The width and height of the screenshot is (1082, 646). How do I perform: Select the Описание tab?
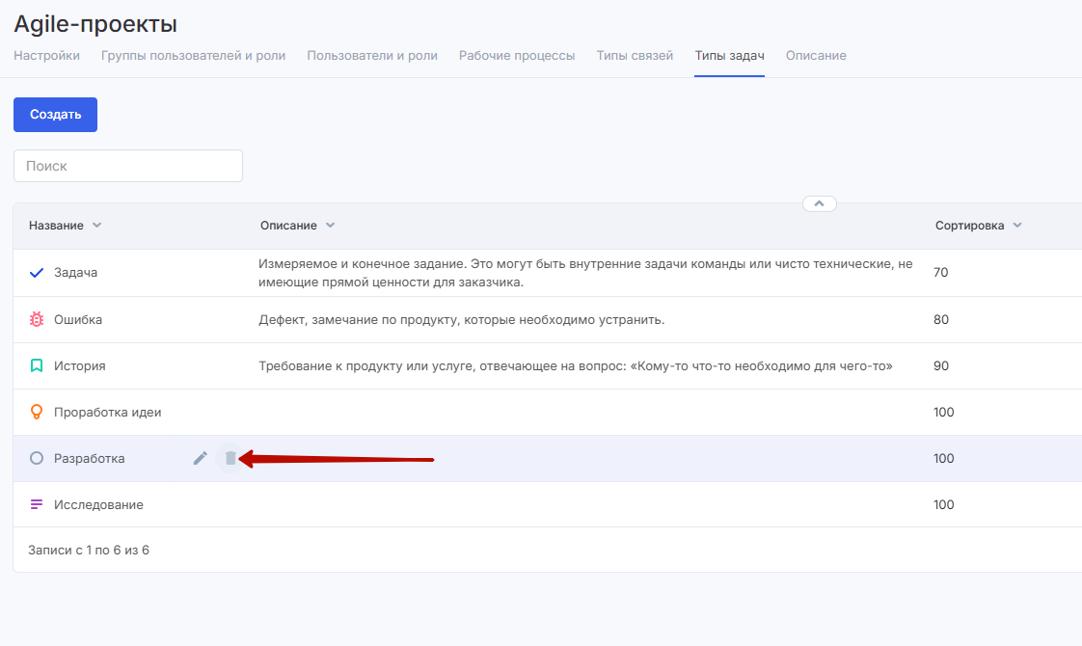click(x=816, y=56)
